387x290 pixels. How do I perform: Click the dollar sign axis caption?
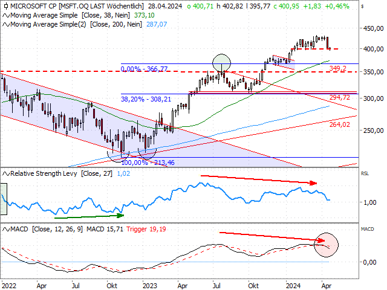[362, 7]
